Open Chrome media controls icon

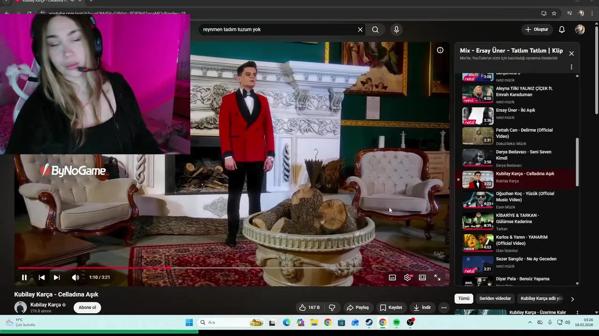click(570, 14)
